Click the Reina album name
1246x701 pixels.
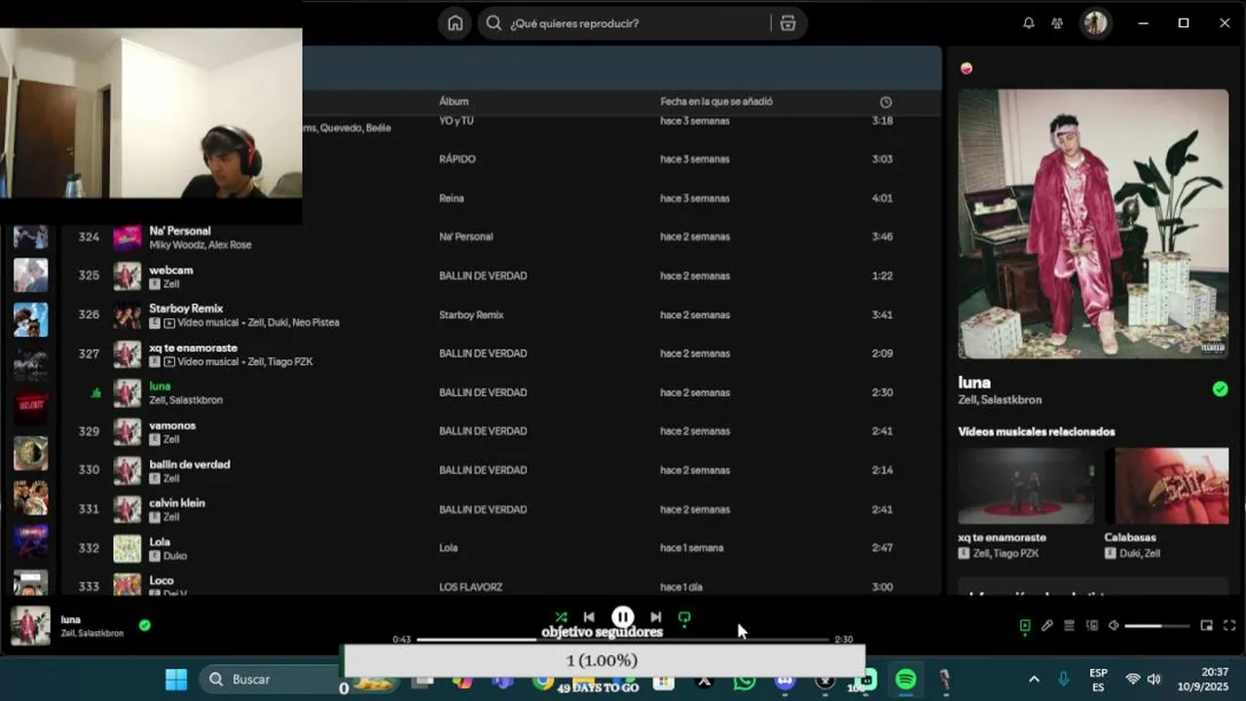tap(452, 199)
